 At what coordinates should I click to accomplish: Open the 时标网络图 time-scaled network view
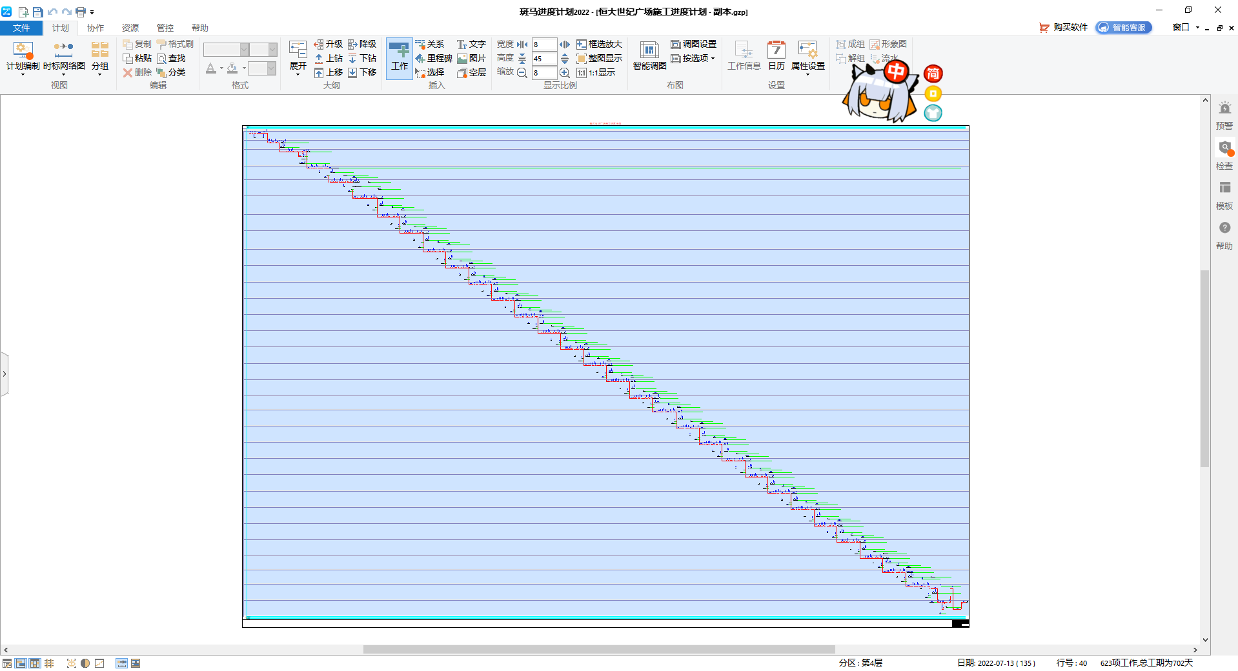pos(64,57)
